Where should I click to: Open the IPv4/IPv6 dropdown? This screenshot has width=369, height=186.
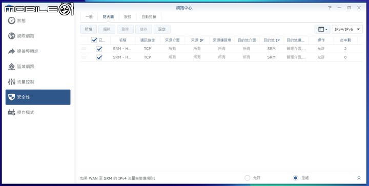click(x=347, y=29)
